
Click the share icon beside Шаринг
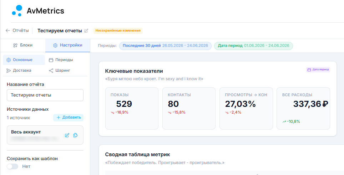point(51,71)
